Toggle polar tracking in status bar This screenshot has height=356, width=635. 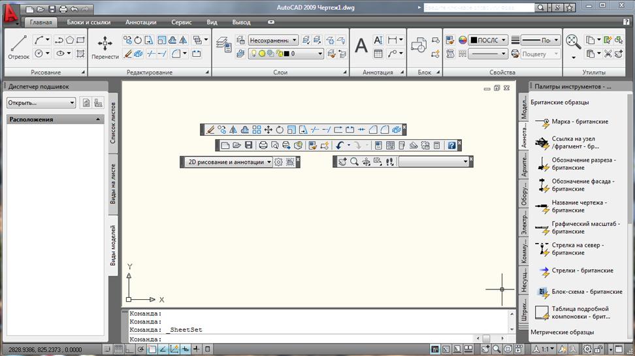click(141, 349)
